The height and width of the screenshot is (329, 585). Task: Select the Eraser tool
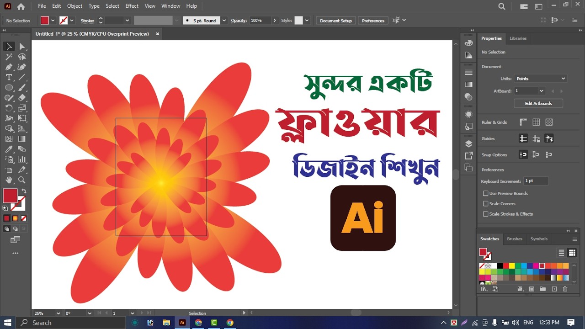(x=22, y=98)
